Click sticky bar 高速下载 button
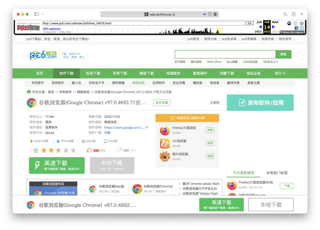This screenshot has height=230, width=320. point(221,205)
